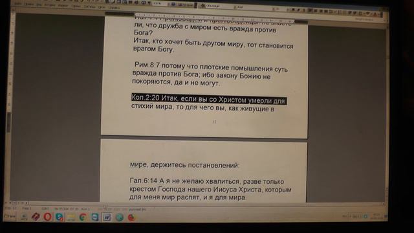
Task: Click the text highlight color button
Action: coord(368,13)
